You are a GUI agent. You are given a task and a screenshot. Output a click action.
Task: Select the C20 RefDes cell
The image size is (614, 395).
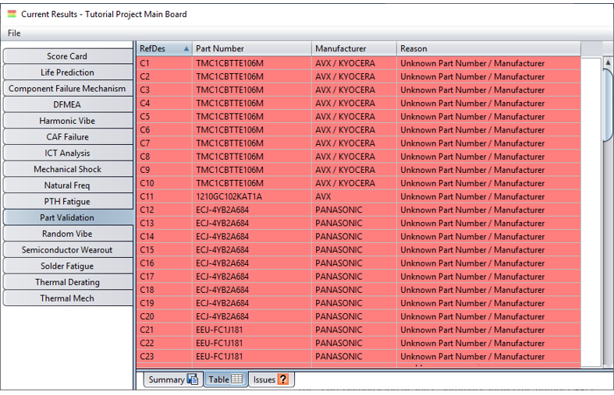(165, 316)
